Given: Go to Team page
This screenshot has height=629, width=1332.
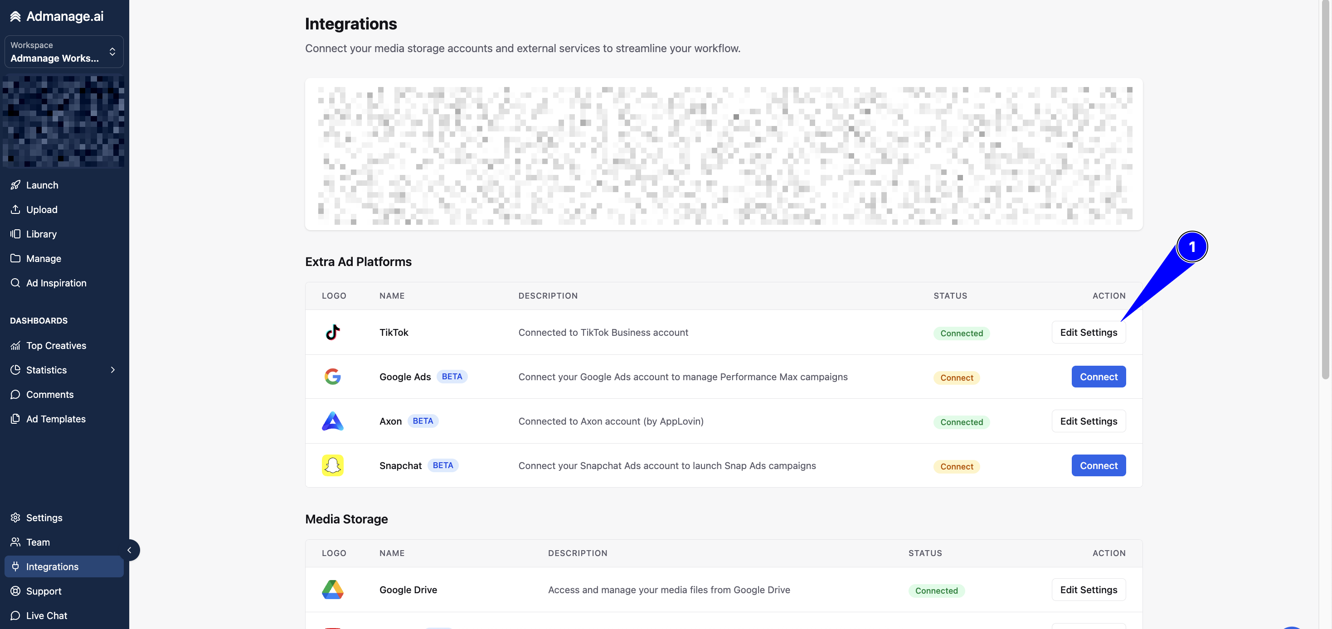Looking at the screenshot, I should (x=64, y=542).
